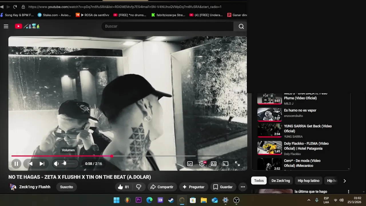Go to YouTube home via logo
The width and height of the screenshot is (366, 206).
click(27, 26)
